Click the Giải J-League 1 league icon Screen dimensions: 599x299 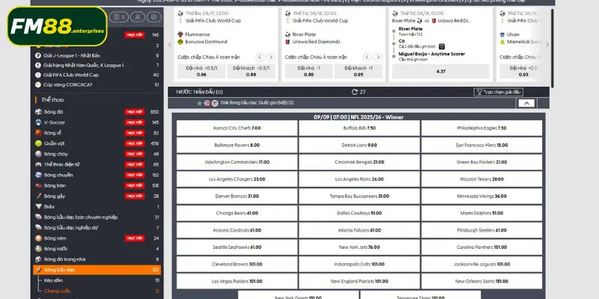coord(38,55)
